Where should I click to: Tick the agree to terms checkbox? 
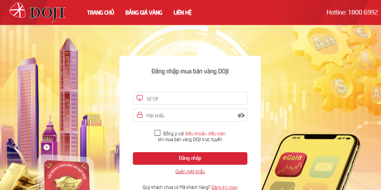(157, 133)
